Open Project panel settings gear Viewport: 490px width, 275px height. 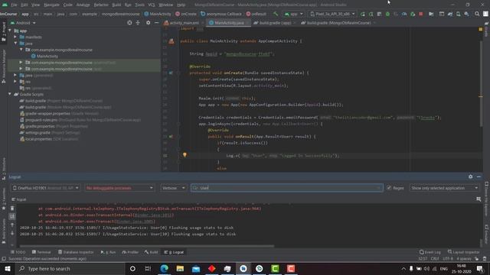148,23
